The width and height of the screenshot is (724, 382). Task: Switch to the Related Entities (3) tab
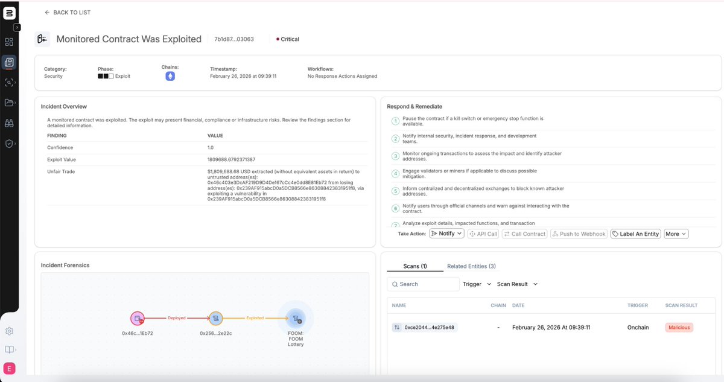pos(471,266)
